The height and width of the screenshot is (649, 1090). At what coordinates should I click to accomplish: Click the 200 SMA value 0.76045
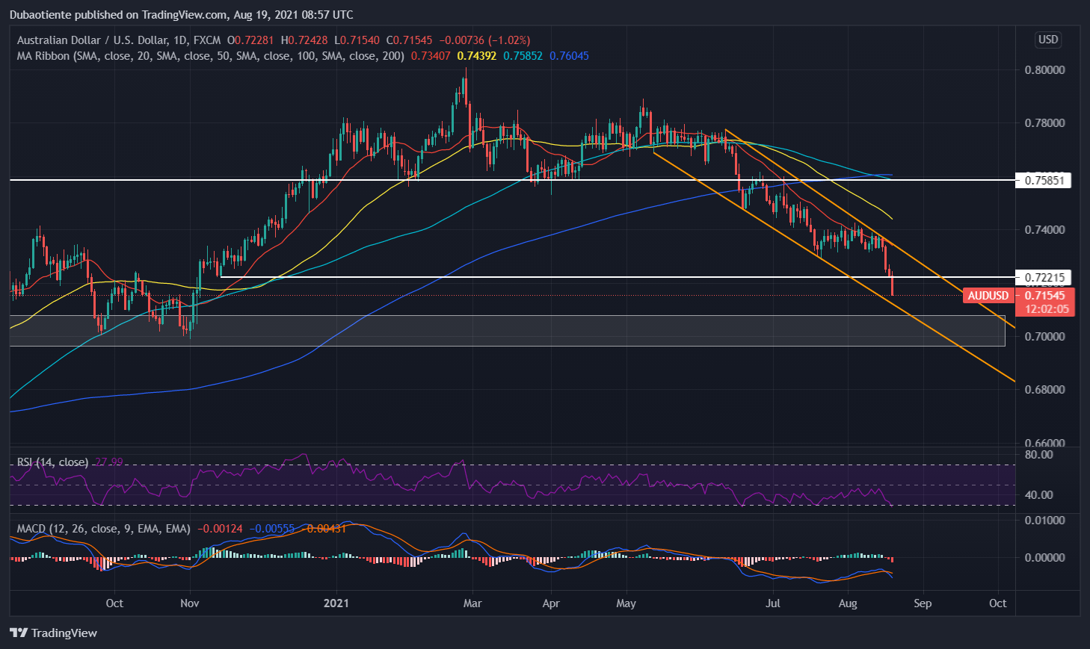pos(569,56)
